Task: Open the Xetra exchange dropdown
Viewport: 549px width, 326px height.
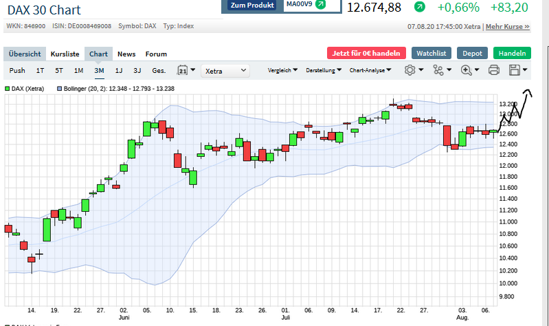Action: pyautogui.click(x=225, y=71)
